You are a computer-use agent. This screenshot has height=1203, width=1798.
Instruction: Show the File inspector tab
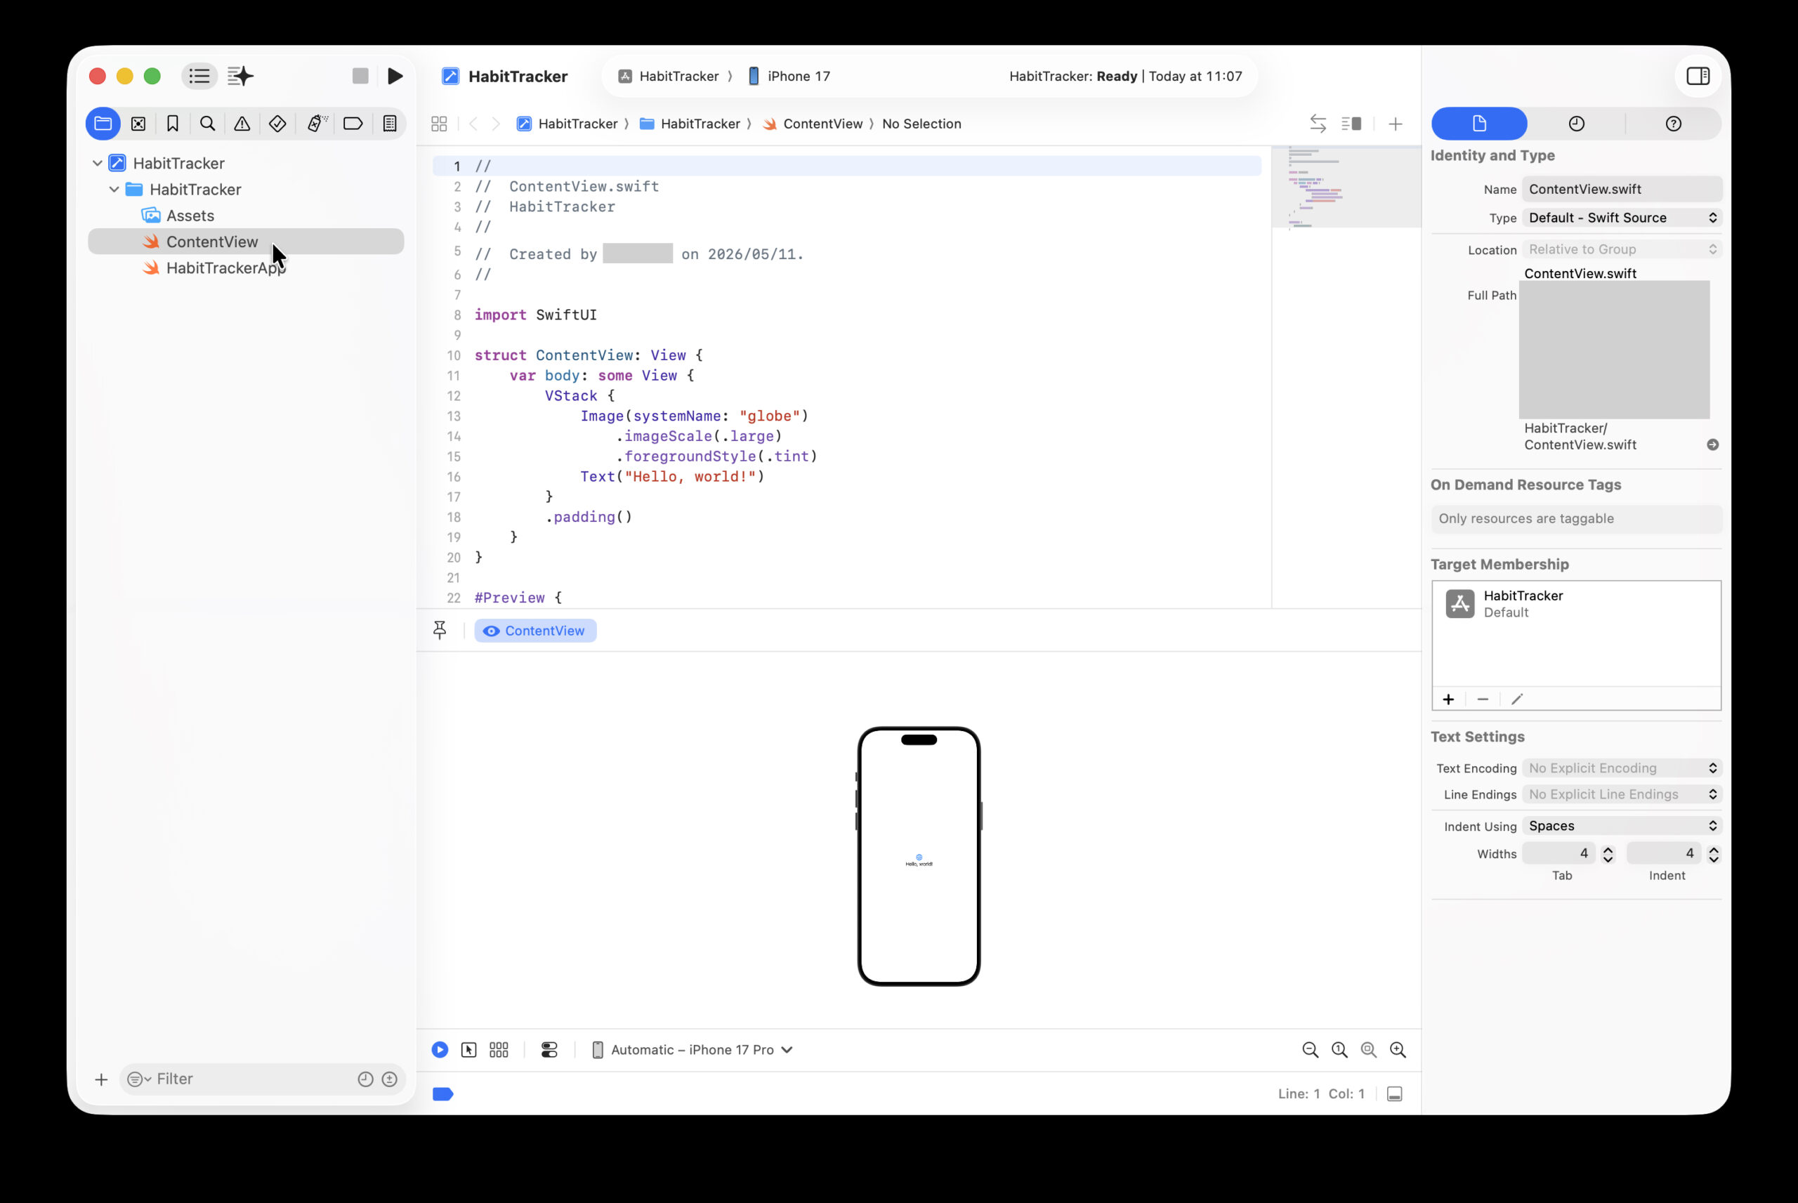click(x=1479, y=124)
